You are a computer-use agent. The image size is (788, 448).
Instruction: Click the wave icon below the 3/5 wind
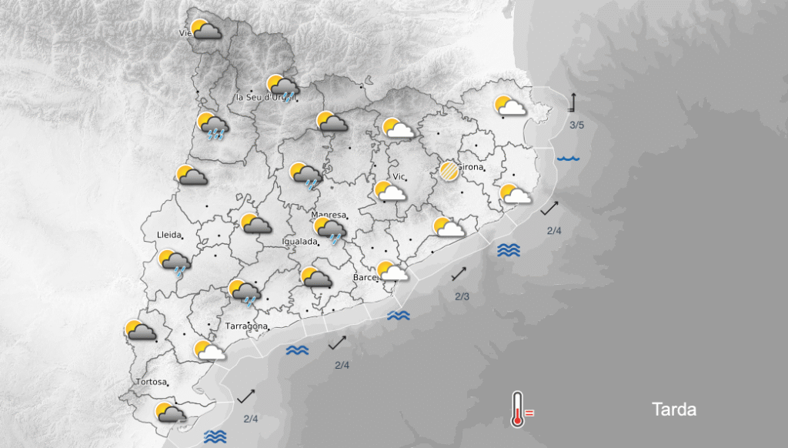point(568,159)
